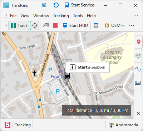Open the history clock icon

tap(56, 5)
